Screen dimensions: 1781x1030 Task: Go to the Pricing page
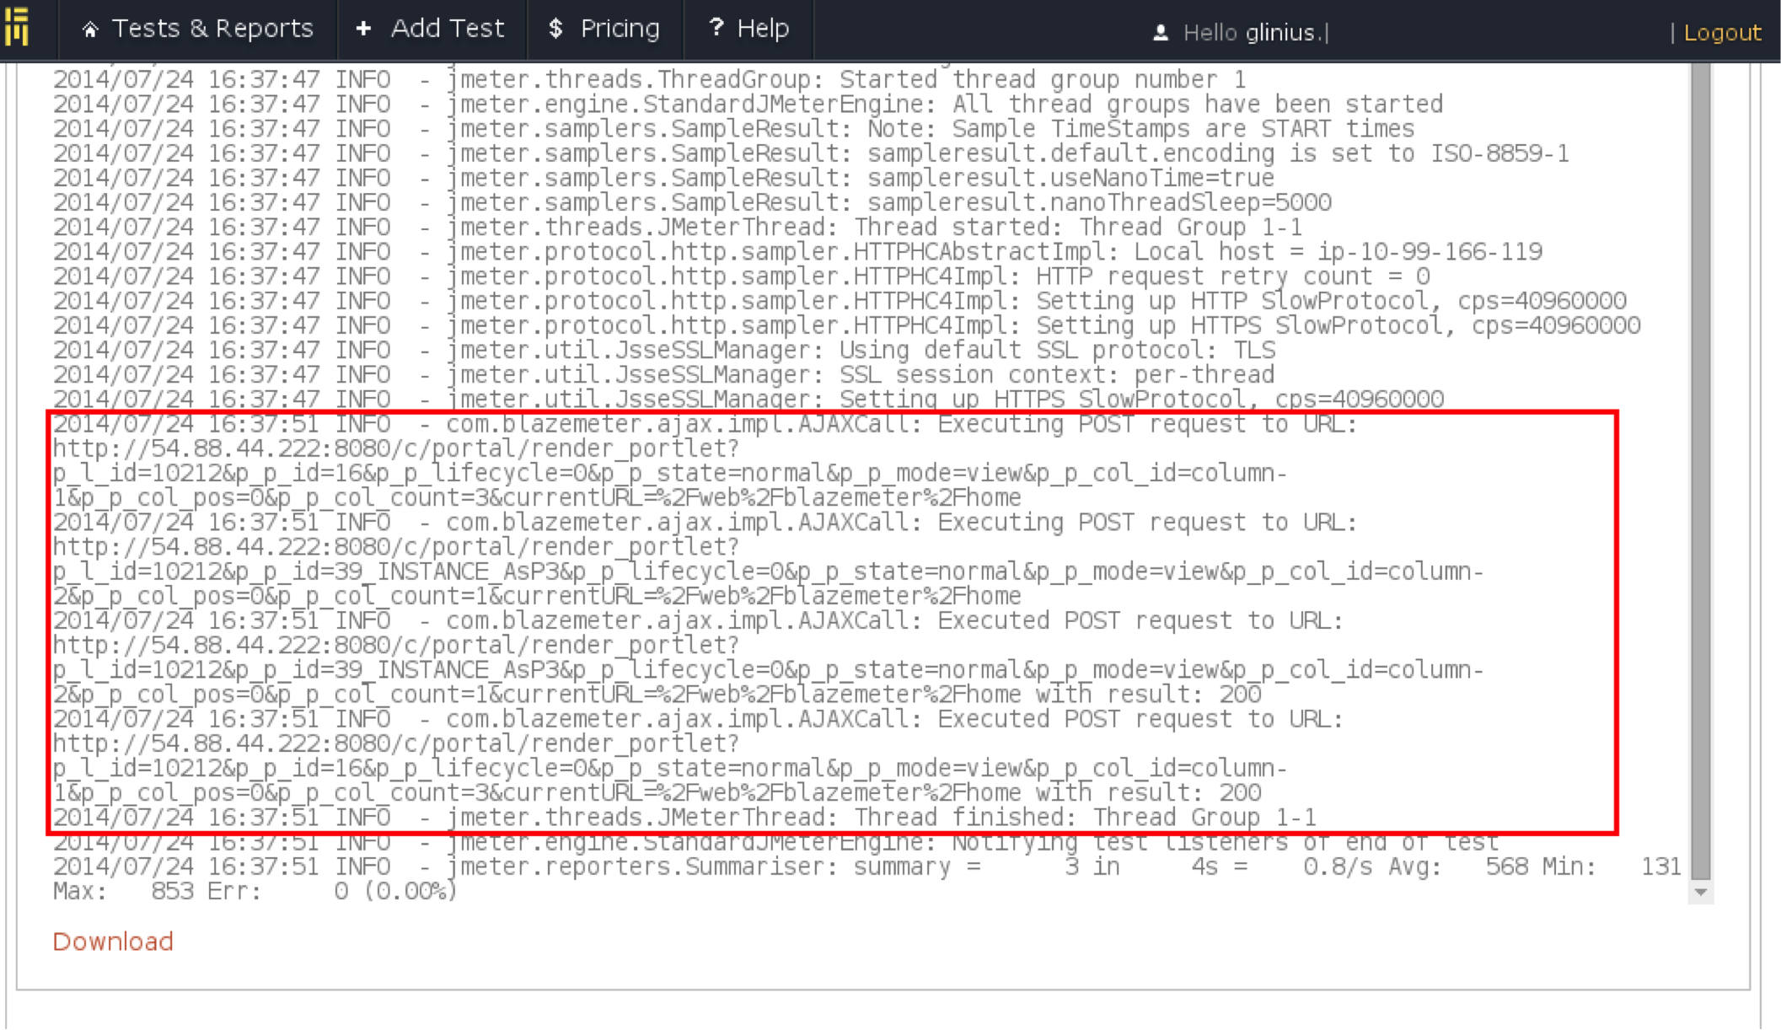point(620,29)
